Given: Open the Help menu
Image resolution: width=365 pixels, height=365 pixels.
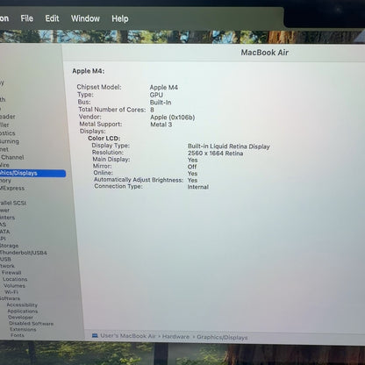Looking at the screenshot, I should pos(120,18).
